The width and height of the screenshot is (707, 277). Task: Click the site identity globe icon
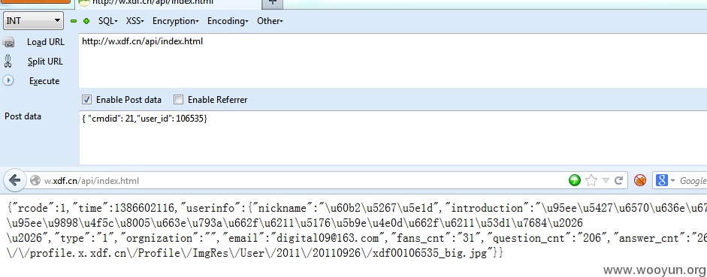35,181
